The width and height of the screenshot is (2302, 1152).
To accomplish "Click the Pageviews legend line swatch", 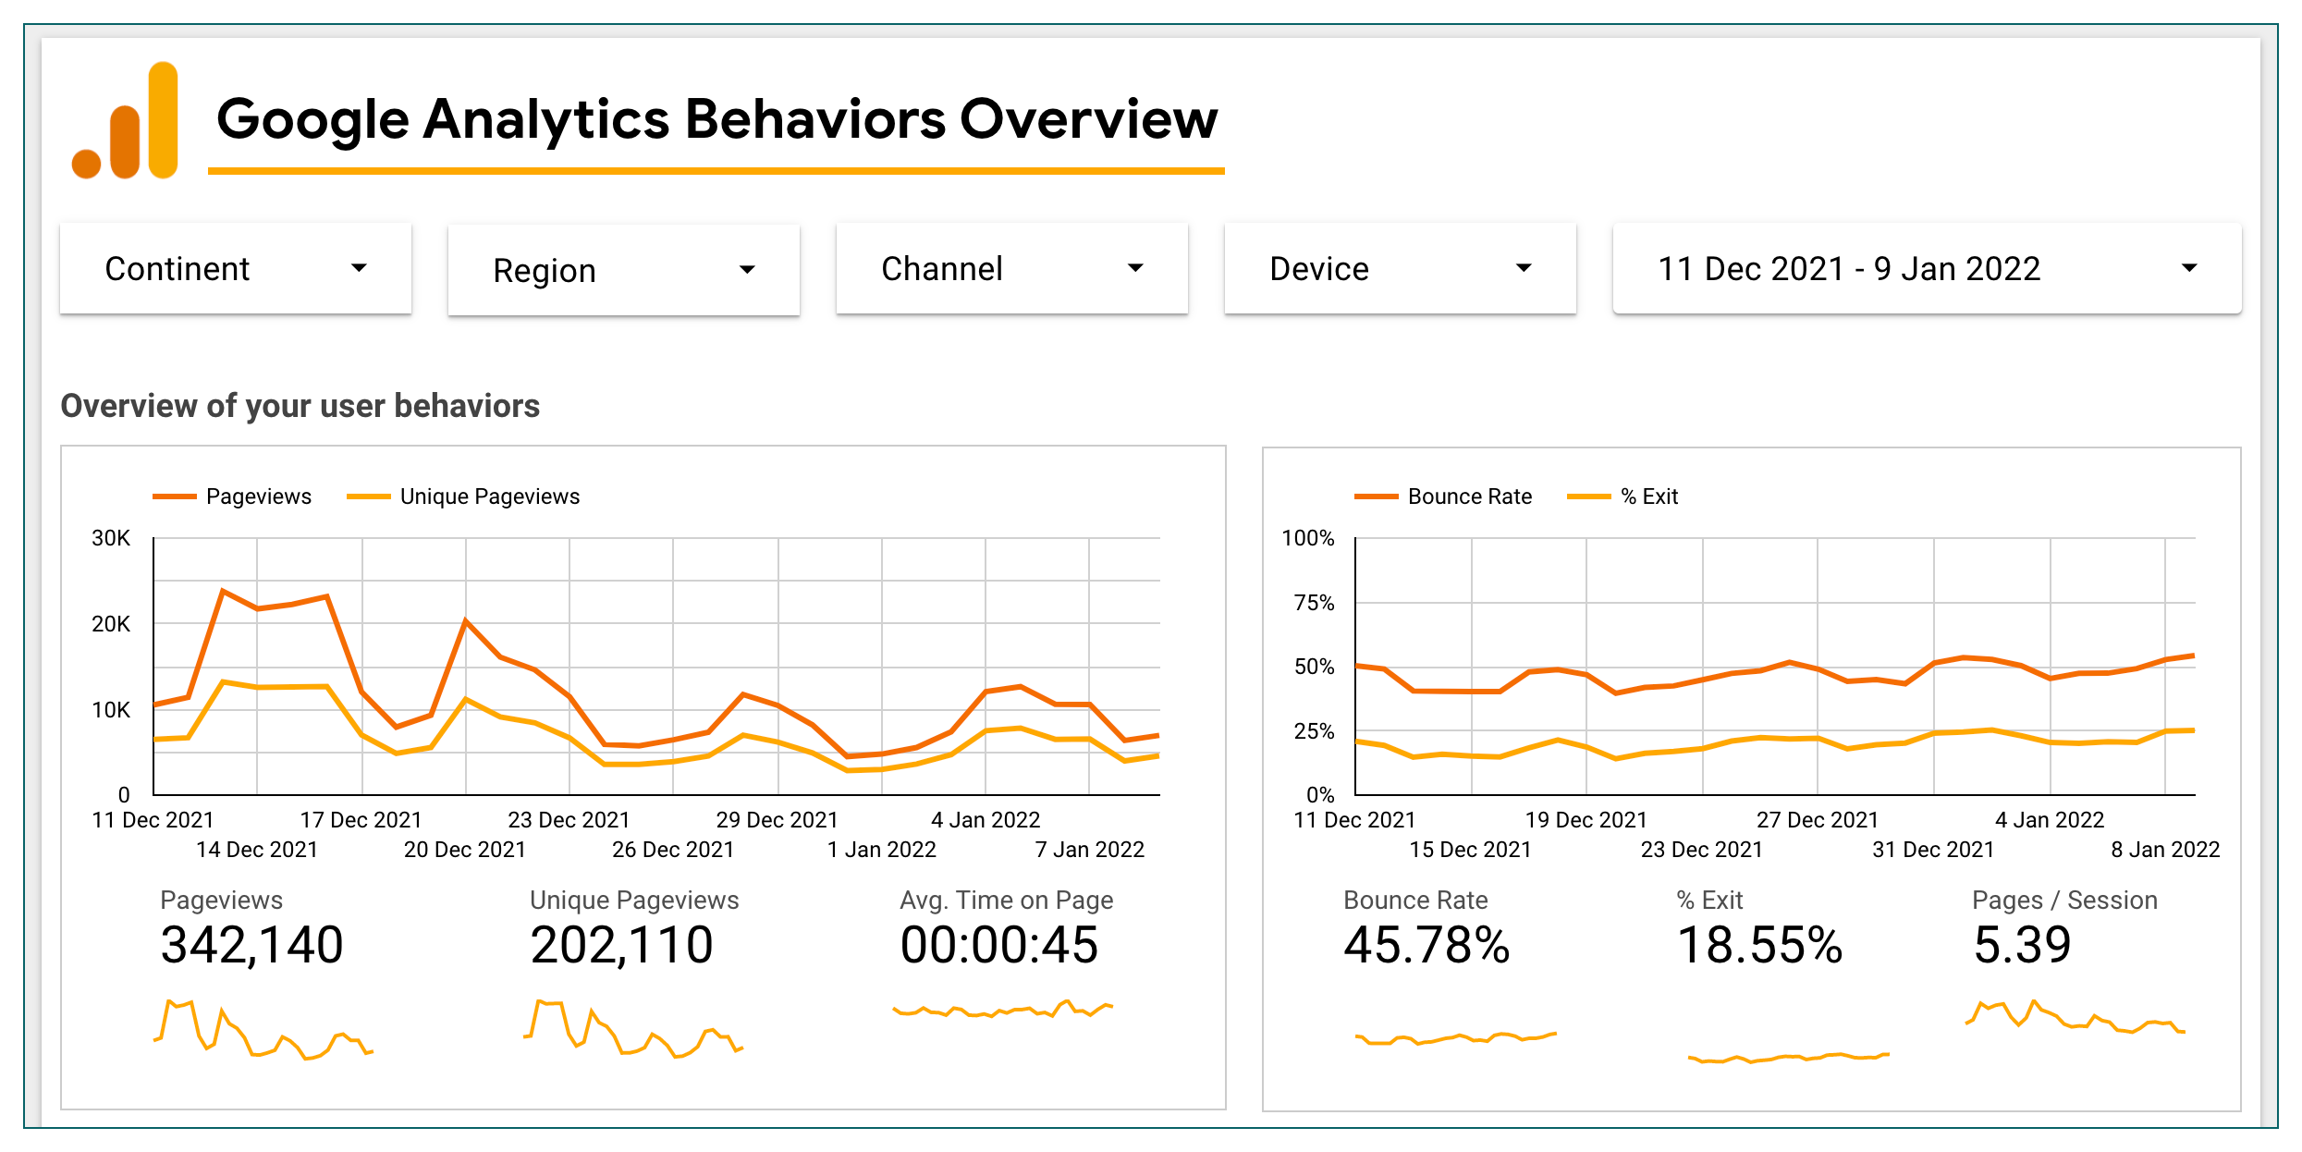I will (175, 496).
